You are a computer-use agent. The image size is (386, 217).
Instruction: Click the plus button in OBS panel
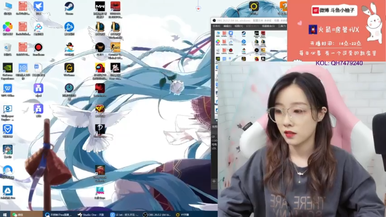(x=214, y=181)
